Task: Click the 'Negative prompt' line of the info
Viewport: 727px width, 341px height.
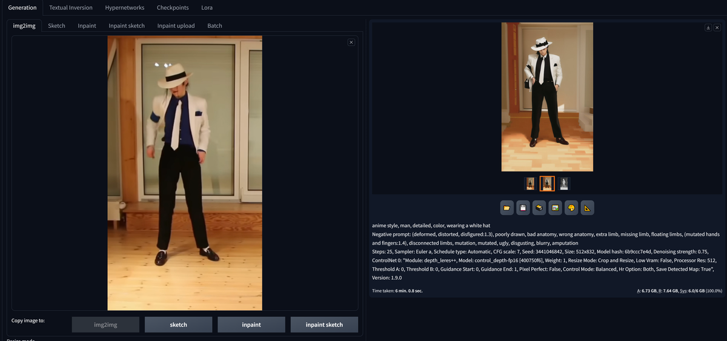Action: (546, 238)
